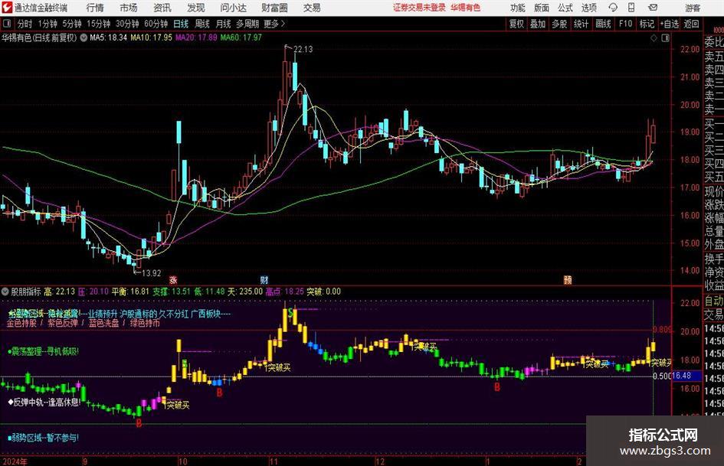Open the 市场 menu

(x=129, y=8)
